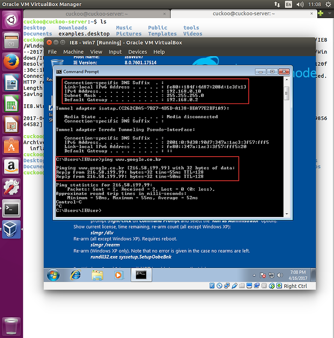334x338 pixels.
Task: Click the 11:08 clock in top panel
Action: click(315, 4)
